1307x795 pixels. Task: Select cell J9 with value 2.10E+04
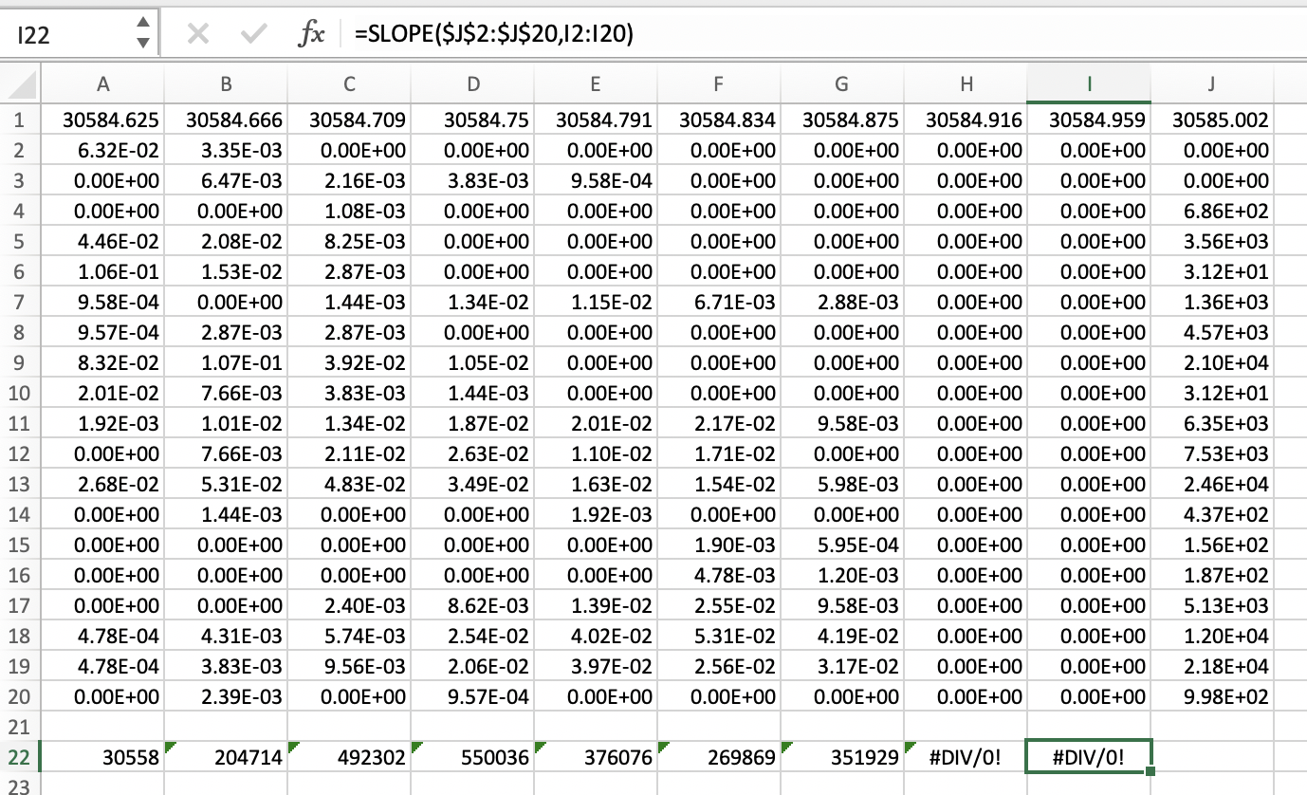coord(1211,362)
